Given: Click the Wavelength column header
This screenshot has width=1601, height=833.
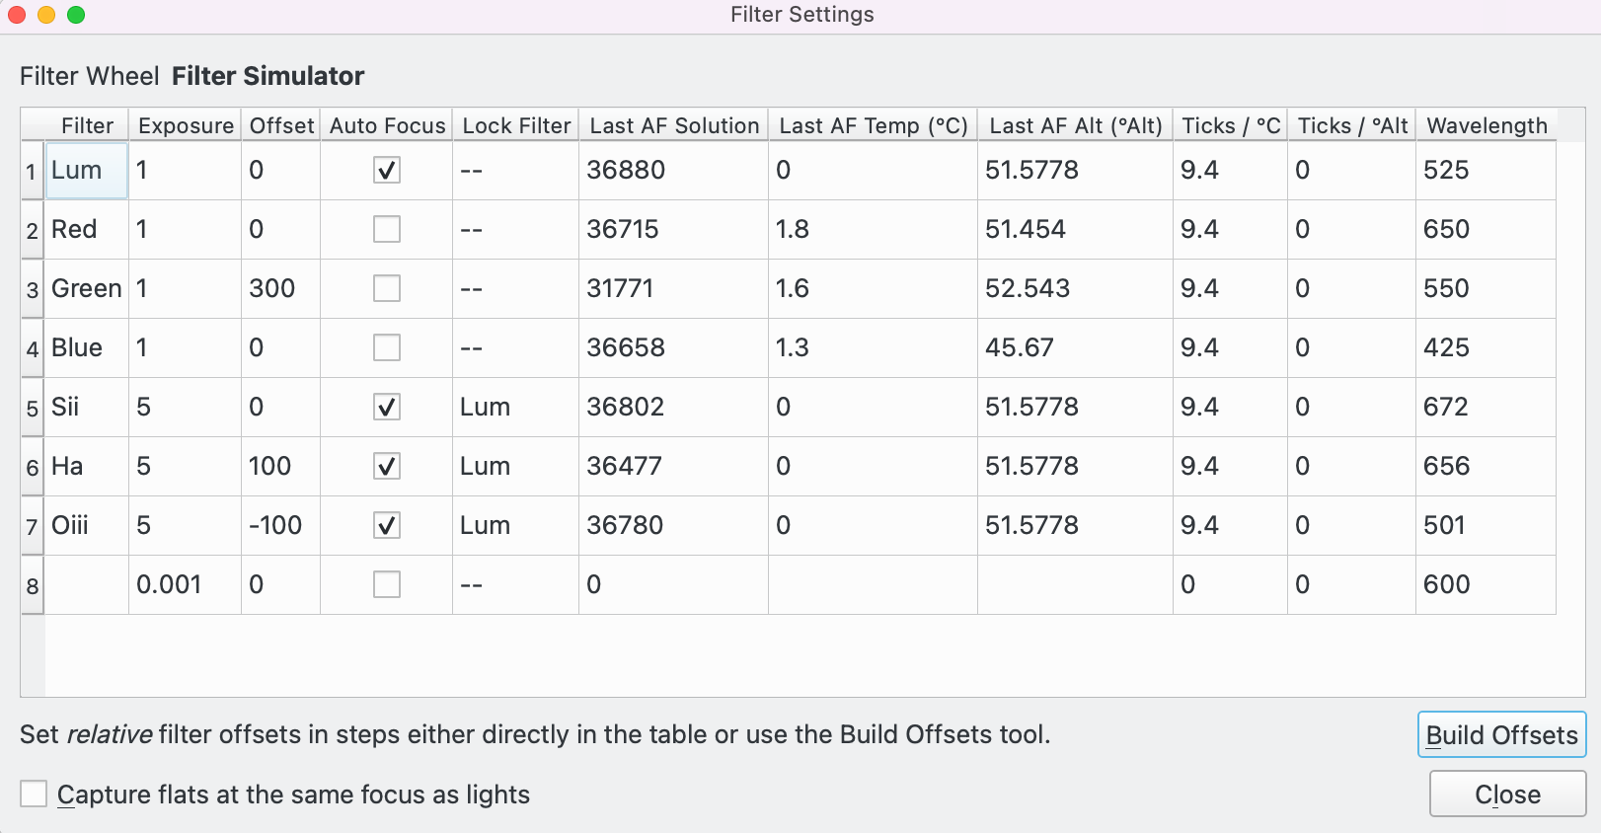Looking at the screenshot, I should (1486, 126).
